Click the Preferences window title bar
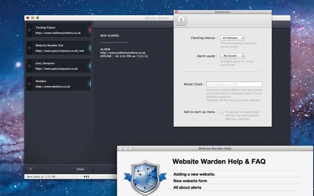This screenshot has height=196, width=314. pos(223,12)
